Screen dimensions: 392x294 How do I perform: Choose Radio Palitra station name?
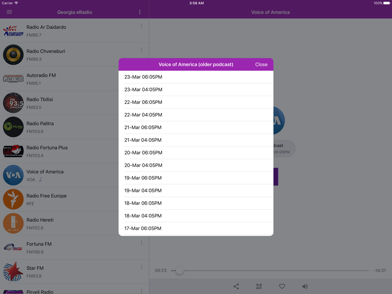pos(40,123)
